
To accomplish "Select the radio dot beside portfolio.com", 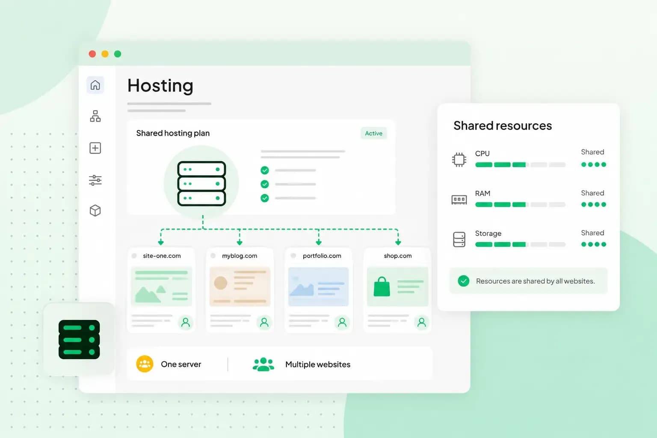I will 293,256.
